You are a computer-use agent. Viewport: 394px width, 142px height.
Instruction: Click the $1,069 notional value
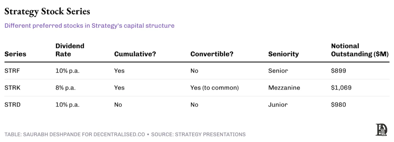[341, 88]
